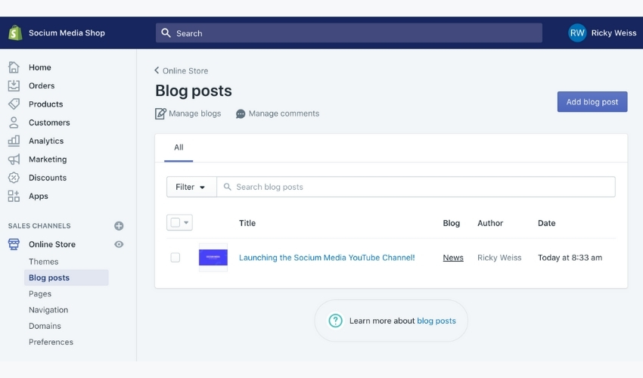
Task: Click the date Today at 8:33 am
Action: click(x=570, y=258)
